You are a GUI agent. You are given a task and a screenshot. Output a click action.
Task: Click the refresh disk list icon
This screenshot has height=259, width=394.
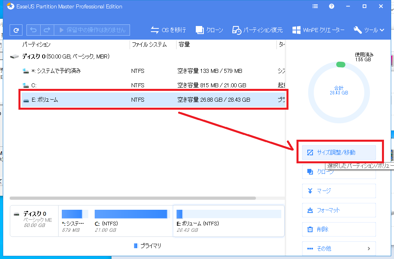coord(16,30)
